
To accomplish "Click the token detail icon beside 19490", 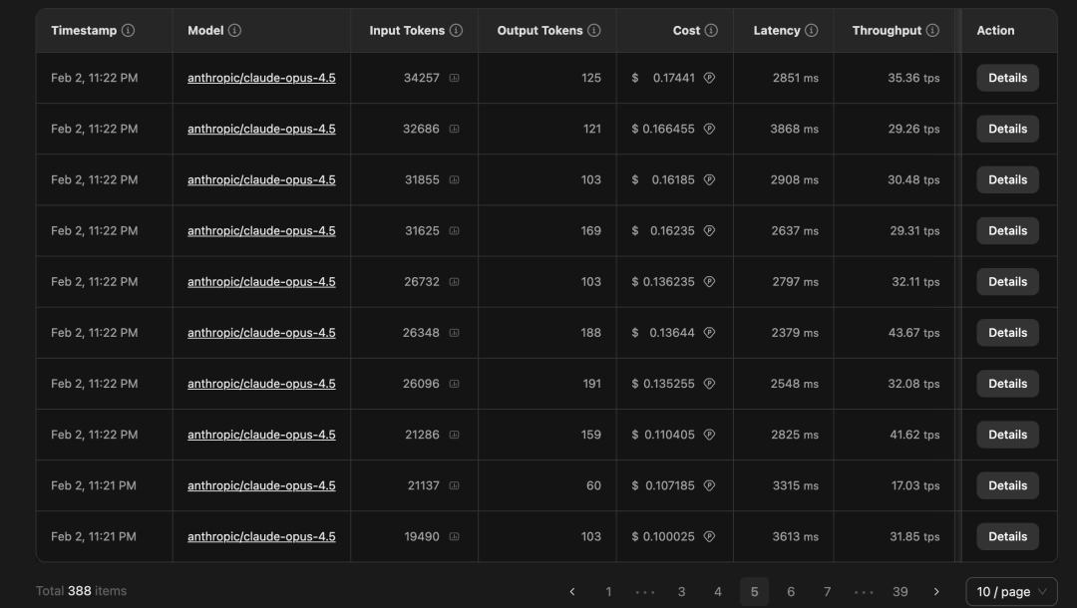I will click(x=455, y=536).
